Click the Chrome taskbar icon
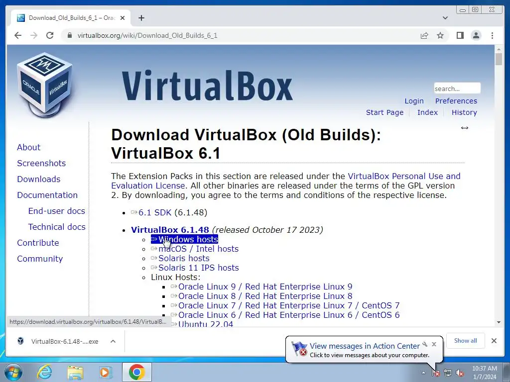The width and height of the screenshot is (510, 382). coord(136,372)
